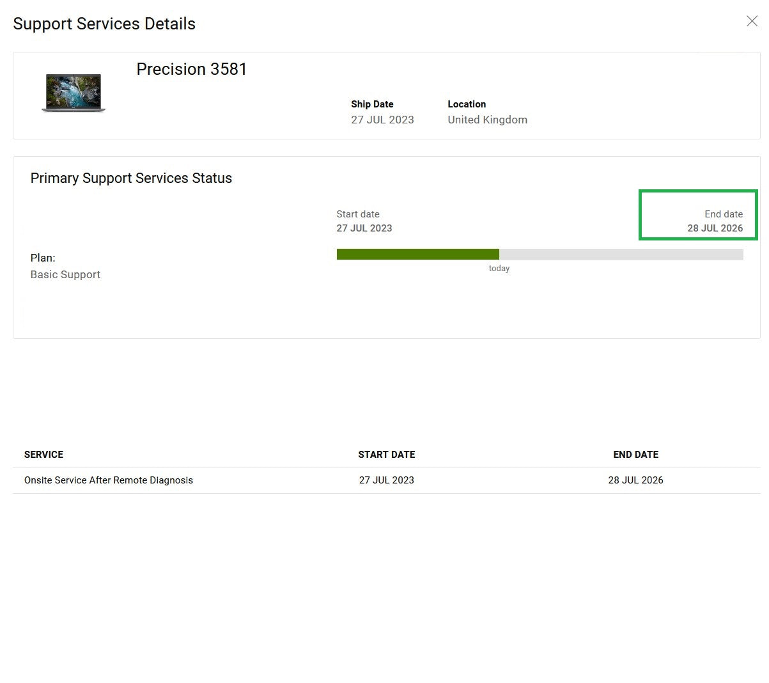
Task: Select the highlighted 28 JUL 2026 end date
Action: click(x=715, y=228)
